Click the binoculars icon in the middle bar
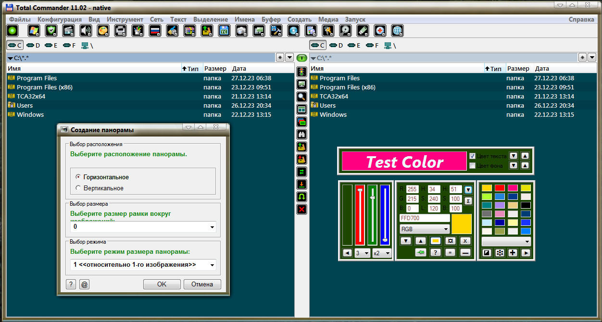Image resolution: width=602 pixels, height=322 pixels. point(301,135)
